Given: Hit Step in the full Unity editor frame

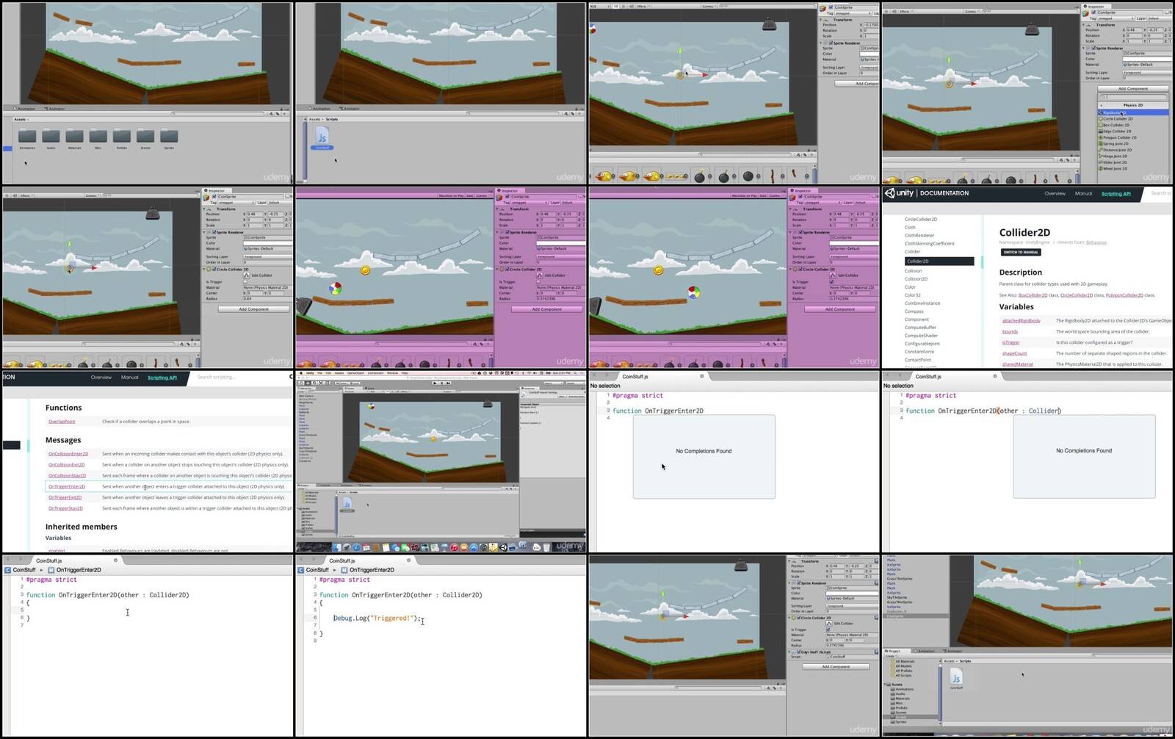Looking at the screenshot, I should coord(448,383).
